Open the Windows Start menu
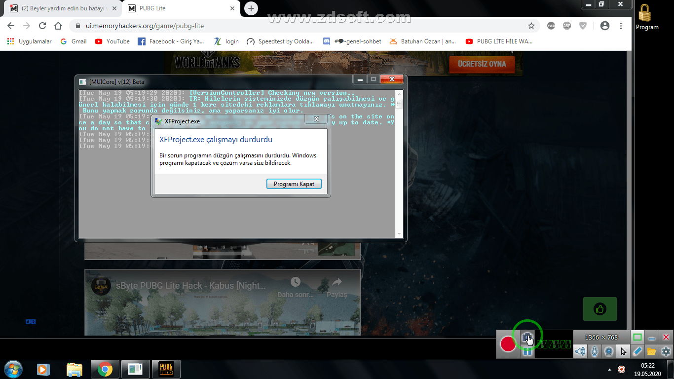The height and width of the screenshot is (379, 674). pyautogui.click(x=13, y=369)
